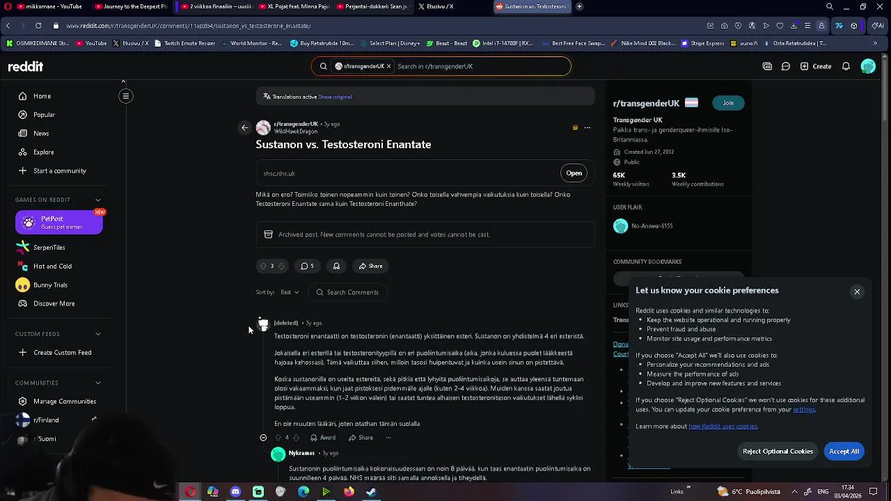
Task: Give an award to the post
Action: [x=336, y=267]
